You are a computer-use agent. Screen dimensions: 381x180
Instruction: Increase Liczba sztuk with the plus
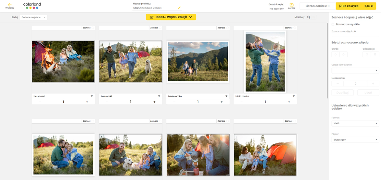point(373,84)
